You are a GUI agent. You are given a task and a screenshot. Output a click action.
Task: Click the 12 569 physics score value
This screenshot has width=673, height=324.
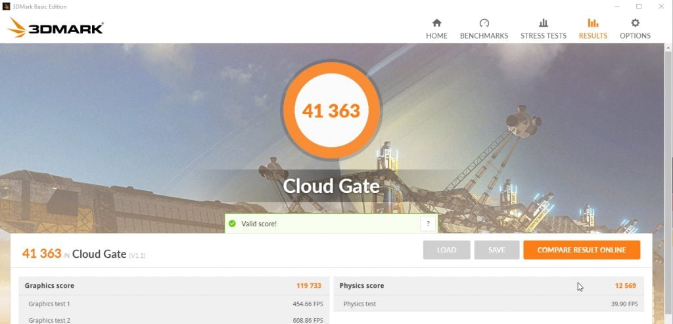click(x=626, y=285)
